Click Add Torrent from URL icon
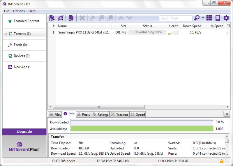This screenshot has height=166, width=233. click(61, 18)
